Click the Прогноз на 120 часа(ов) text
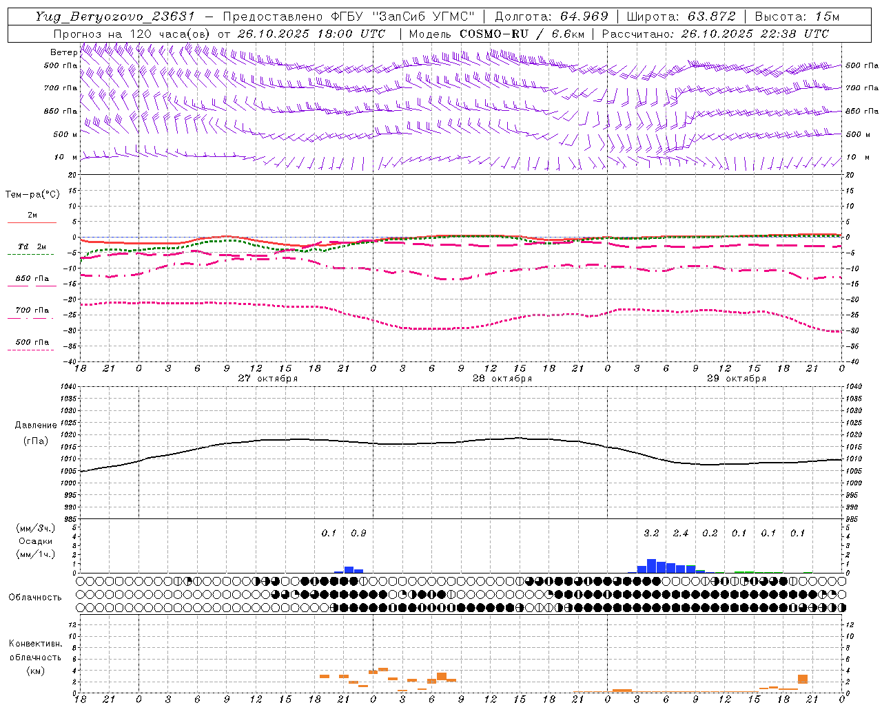882x705 pixels. pos(132,34)
